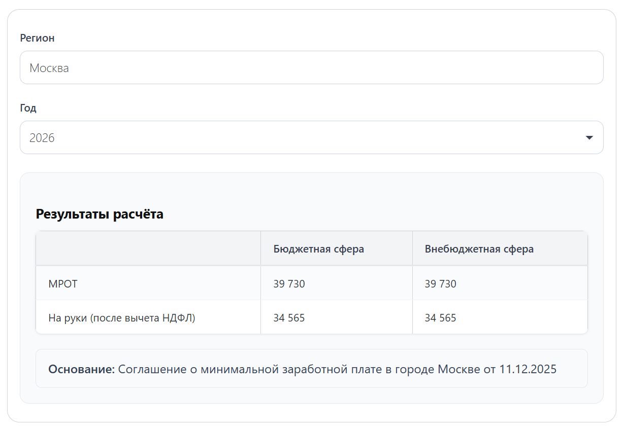Click the Регион input field containing Москва
Viewport: 626px width, 429px height.
point(311,67)
